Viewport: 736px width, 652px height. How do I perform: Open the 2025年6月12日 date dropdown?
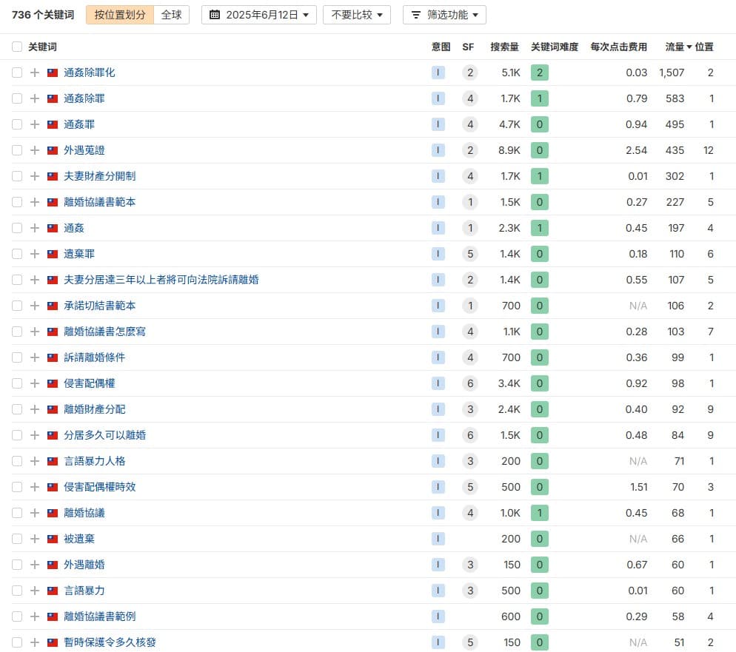[259, 15]
